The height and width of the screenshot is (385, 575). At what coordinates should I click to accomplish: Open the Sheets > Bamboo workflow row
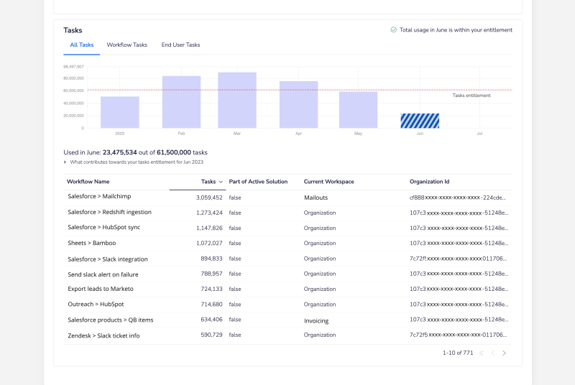pyautogui.click(x=92, y=243)
